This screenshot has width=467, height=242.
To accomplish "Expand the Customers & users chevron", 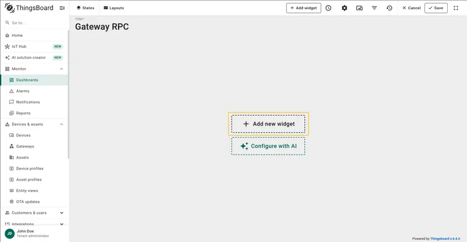I will coord(62,213).
